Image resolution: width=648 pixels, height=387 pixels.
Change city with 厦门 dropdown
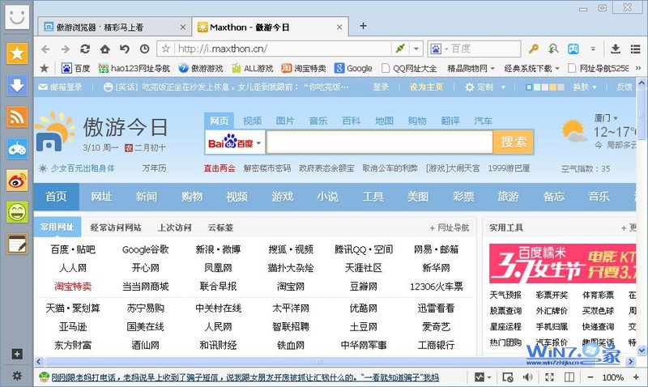coord(606,118)
